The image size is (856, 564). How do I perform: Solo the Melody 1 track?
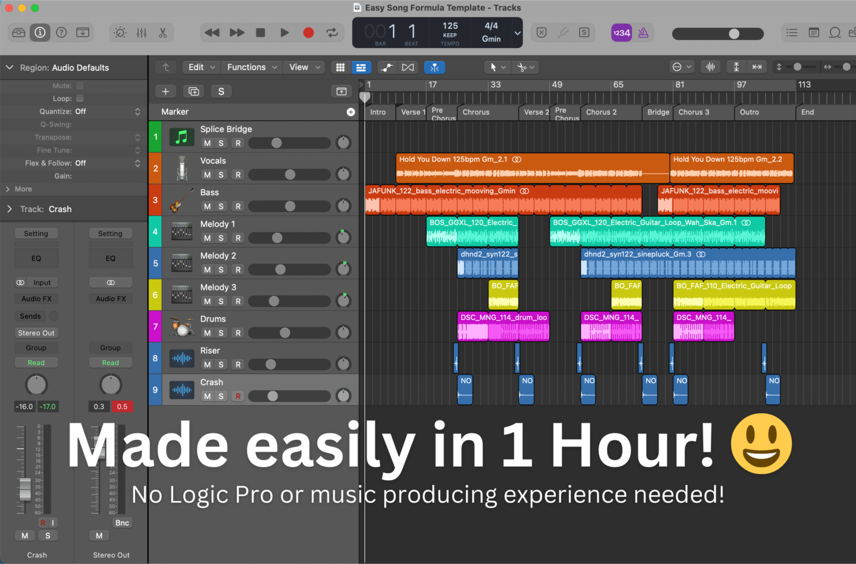coord(221,238)
